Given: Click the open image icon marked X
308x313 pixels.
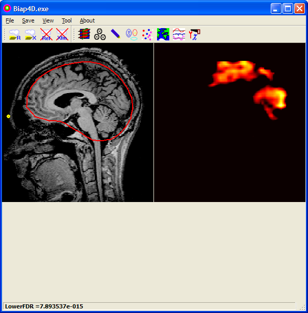Looking at the screenshot, I should pos(31,34).
